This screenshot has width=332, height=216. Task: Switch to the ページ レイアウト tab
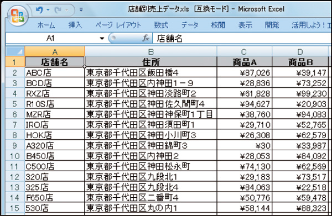(118, 25)
